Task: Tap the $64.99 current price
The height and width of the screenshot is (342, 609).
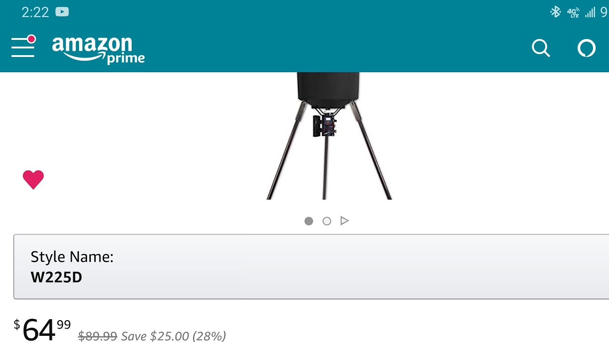Action: click(x=42, y=329)
